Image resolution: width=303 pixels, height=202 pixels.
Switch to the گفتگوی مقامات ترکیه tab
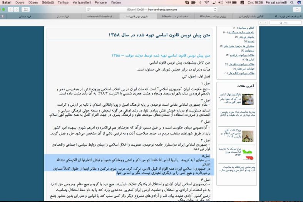pyautogui.click(x=250, y=17)
